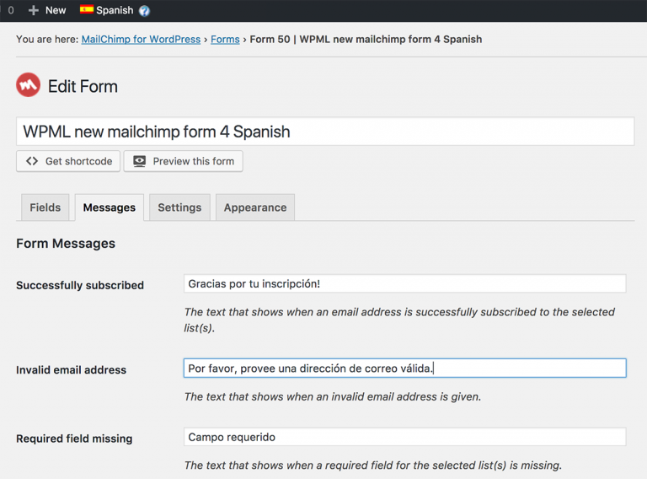Open the Spanish language switcher
The image size is (647, 479).
pyautogui.click(x=107, y=10)
